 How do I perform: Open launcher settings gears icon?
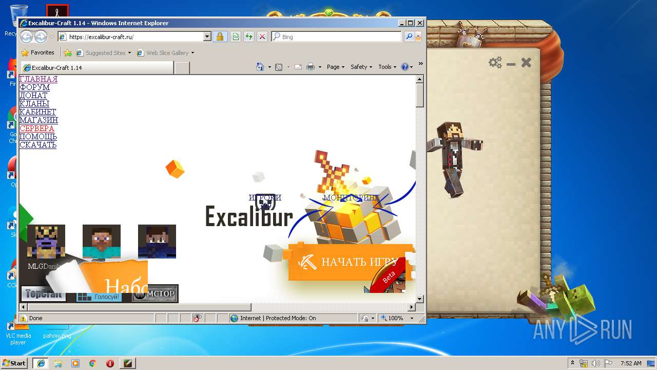pyautogui.click(x=495, y=63)
